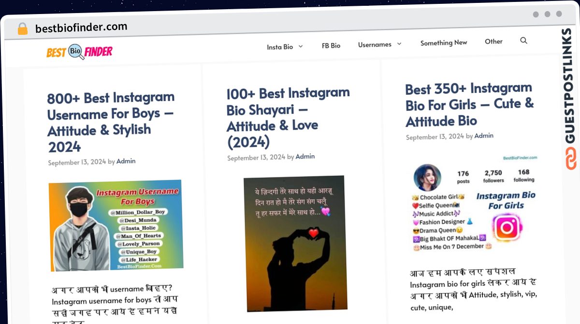Image resolution: width=580 pixels, height=324 pixels.
Task: Open the Instagram Bio For Girls thumbnail
Action: [474, 203]
